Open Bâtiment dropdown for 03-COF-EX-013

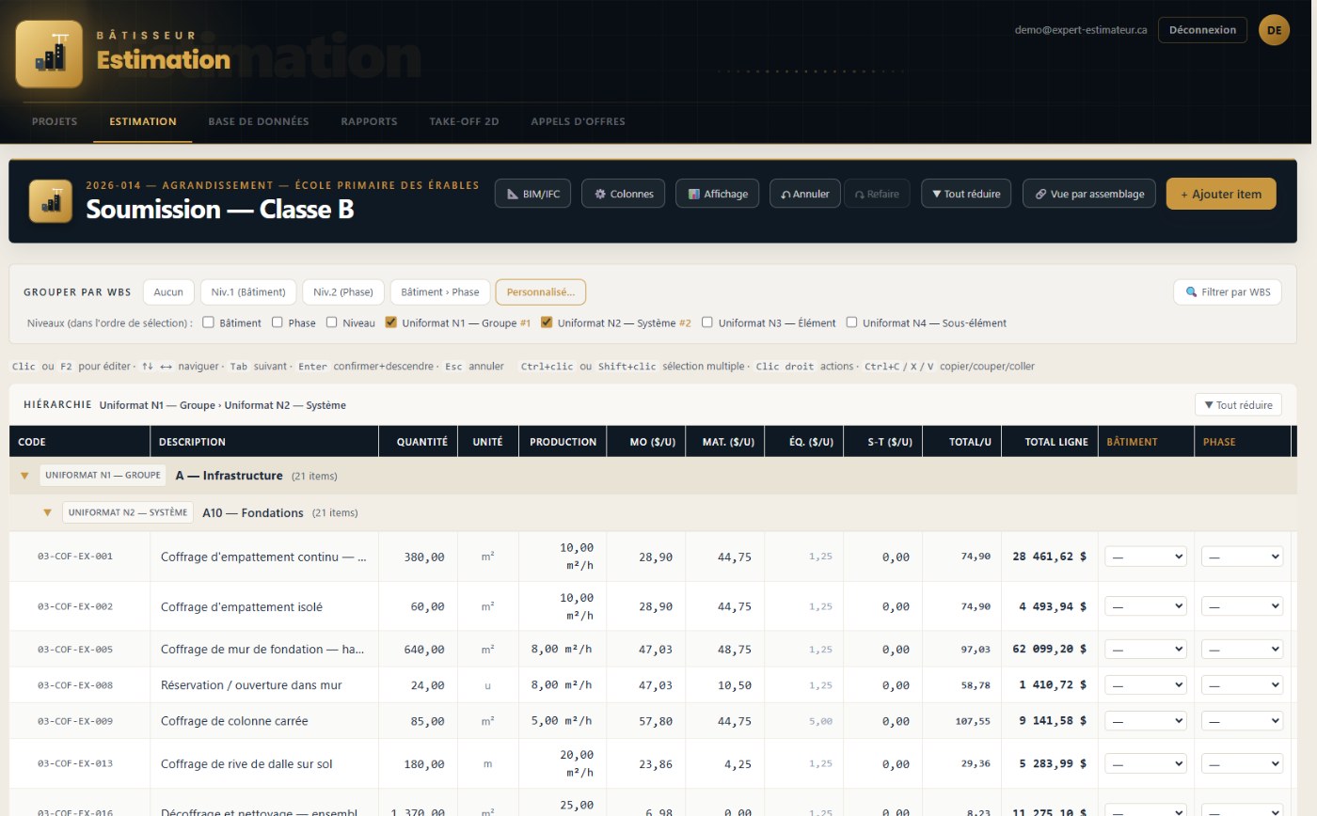[x=1145, y=763]
